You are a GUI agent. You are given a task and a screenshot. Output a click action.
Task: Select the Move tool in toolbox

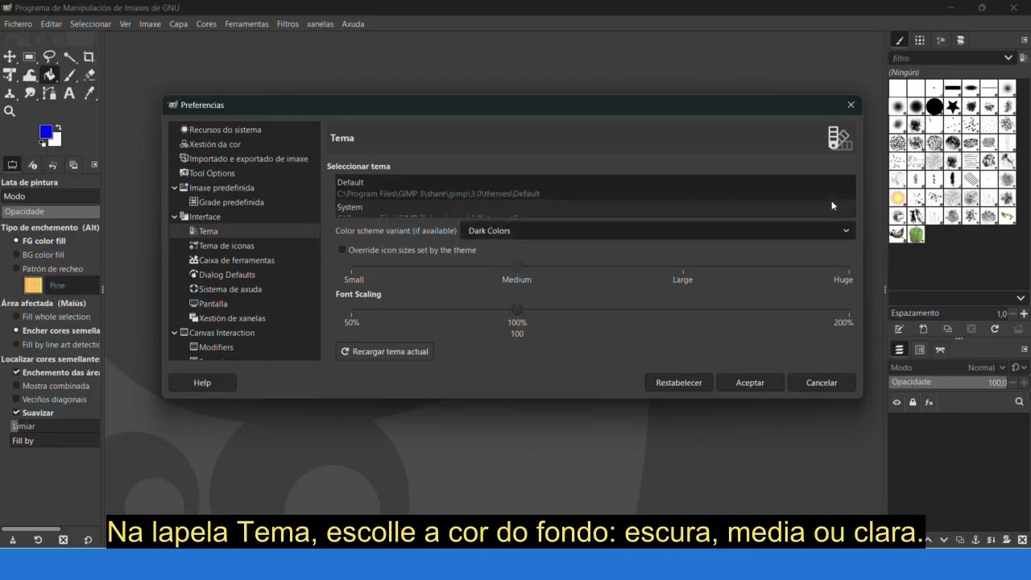[10, 56]
